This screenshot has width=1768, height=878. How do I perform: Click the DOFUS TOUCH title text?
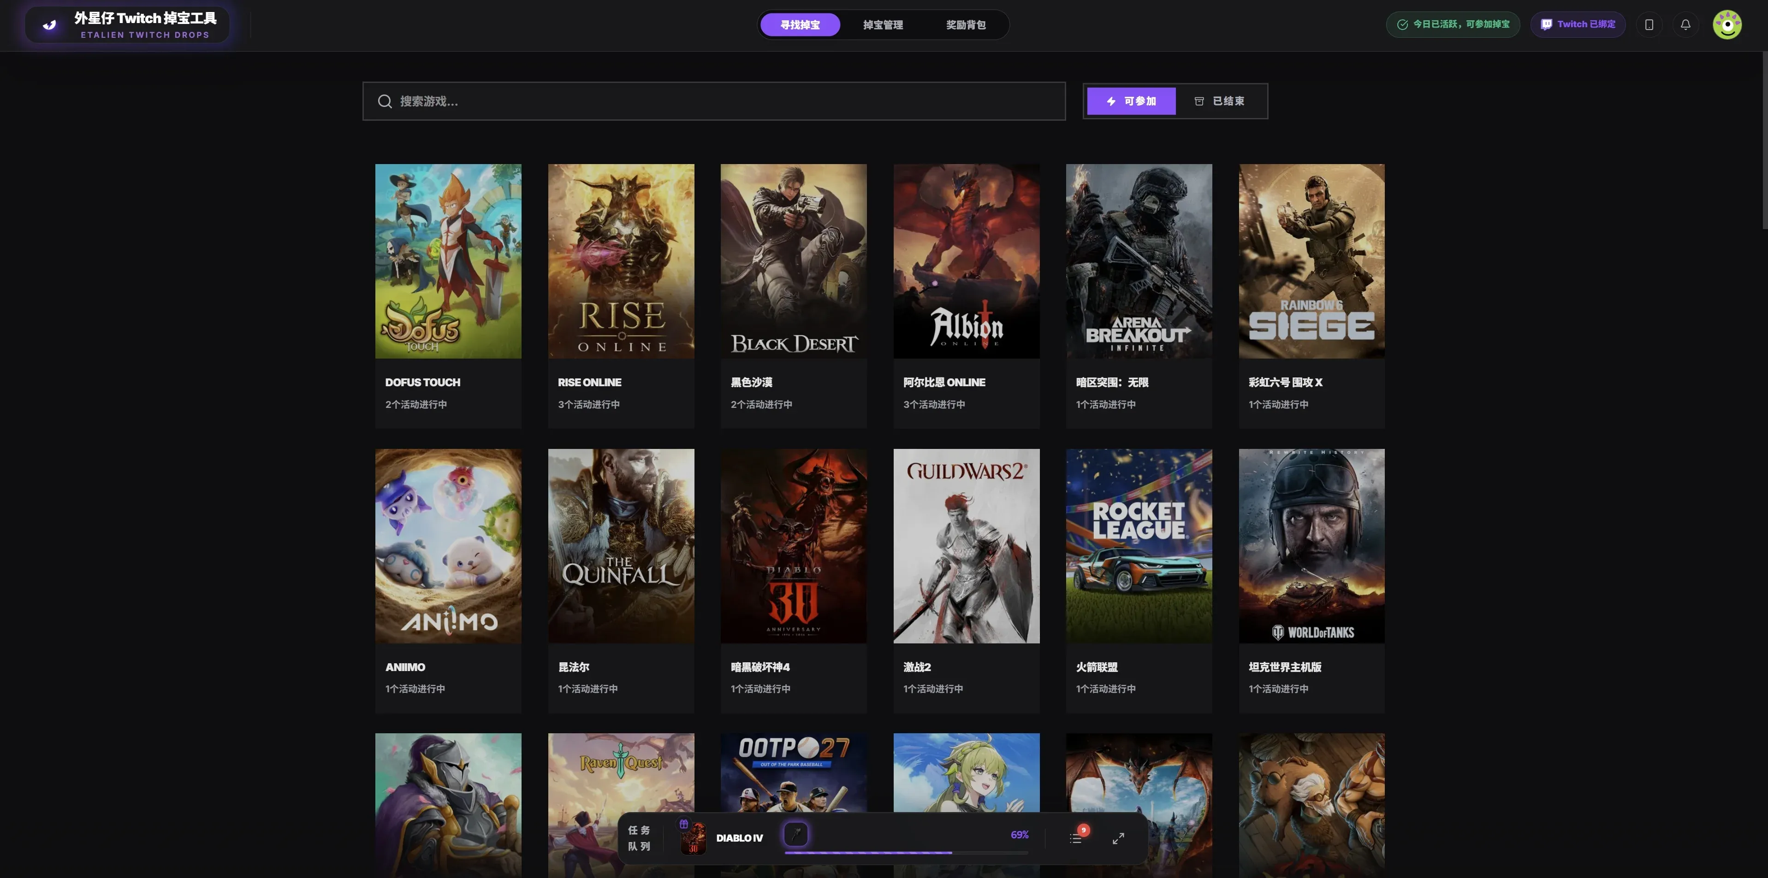point(423,382)
